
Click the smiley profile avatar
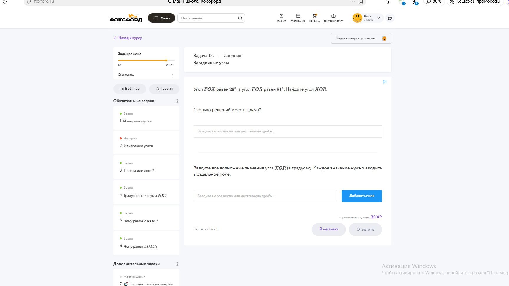point(357,18)
